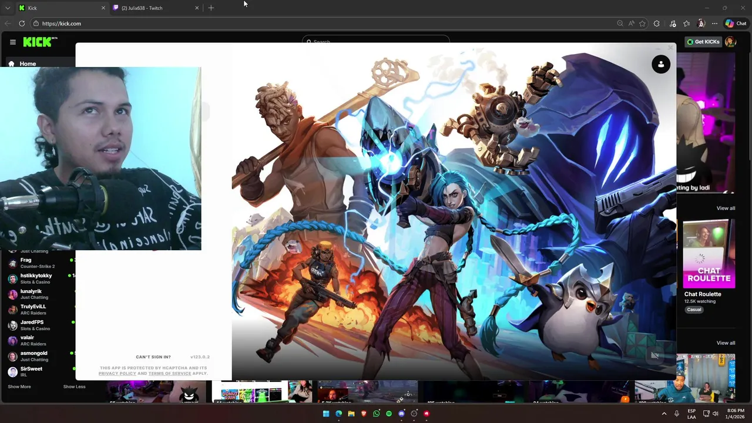Show hidden system tray icons
Viewport: 752px width, 423px height.
[664, 414]
